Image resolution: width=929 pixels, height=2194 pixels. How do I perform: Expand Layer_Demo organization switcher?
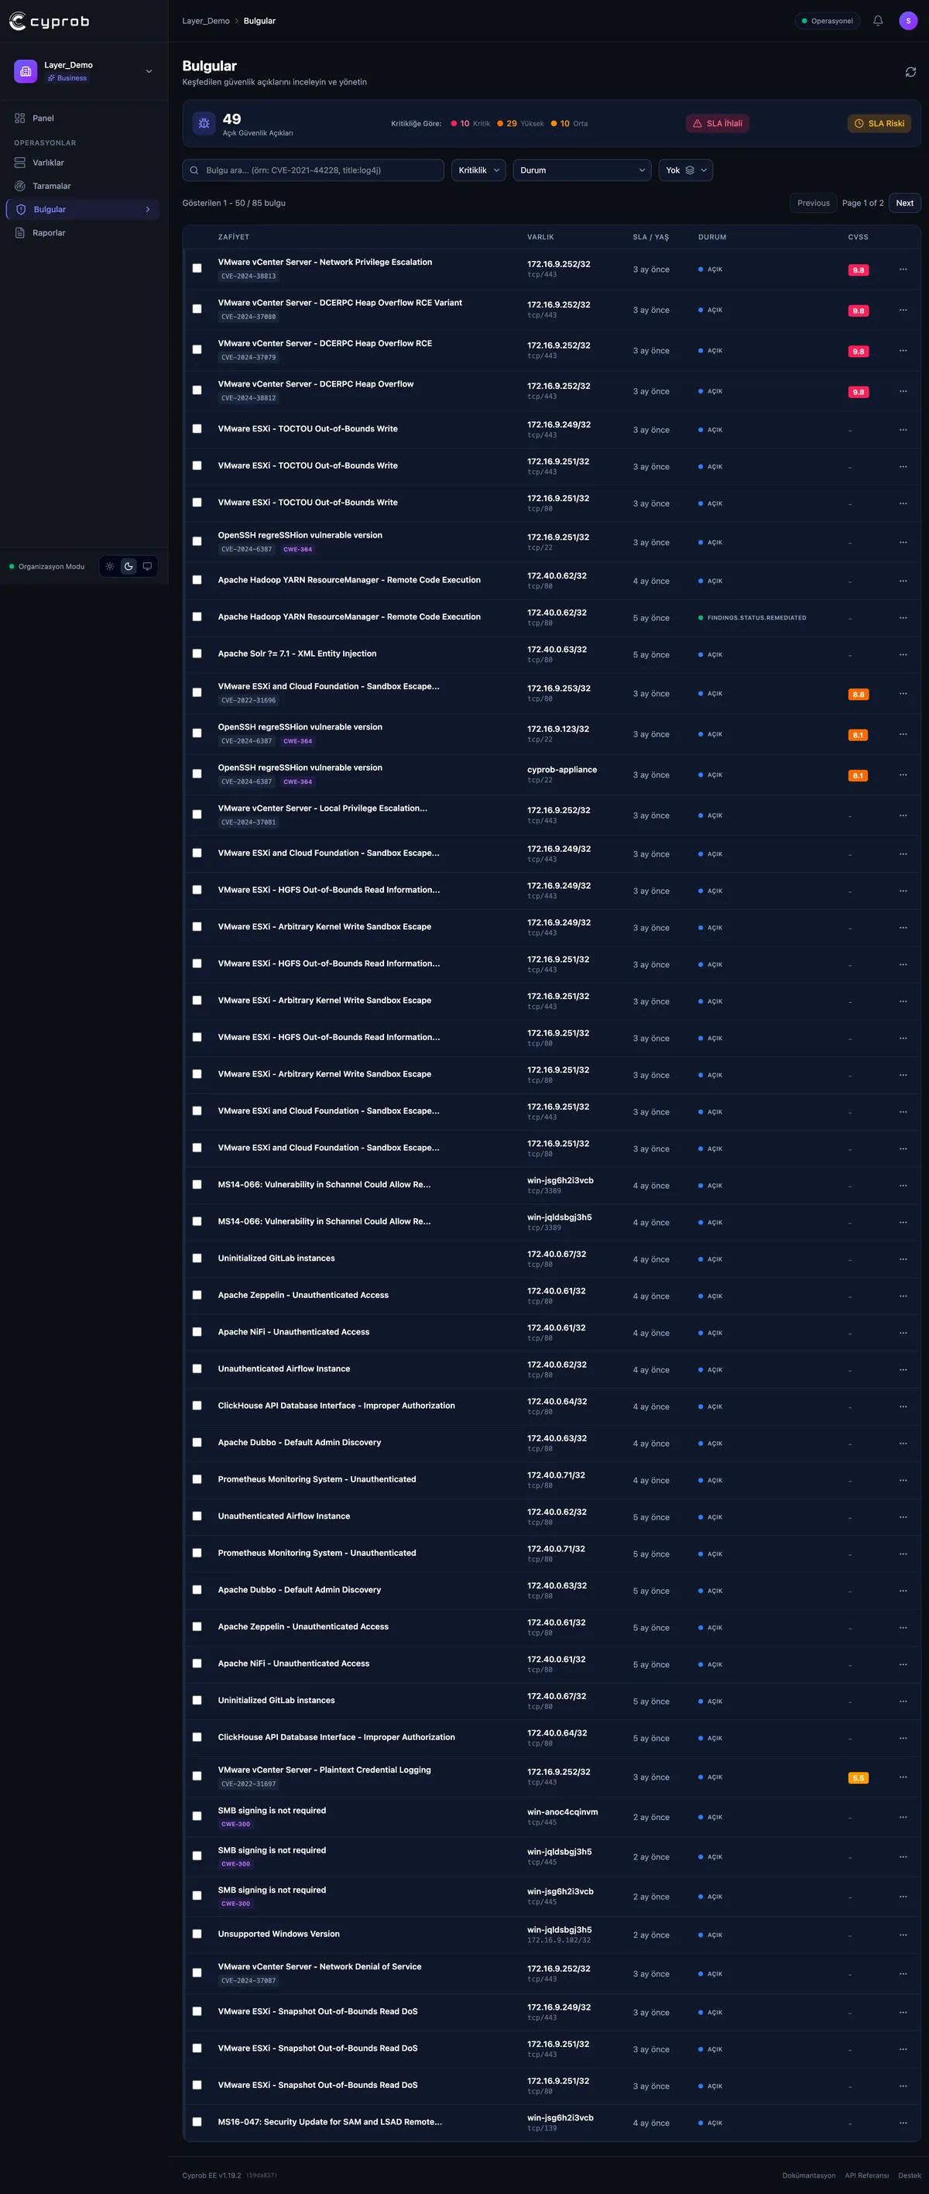tap(149, 71)
